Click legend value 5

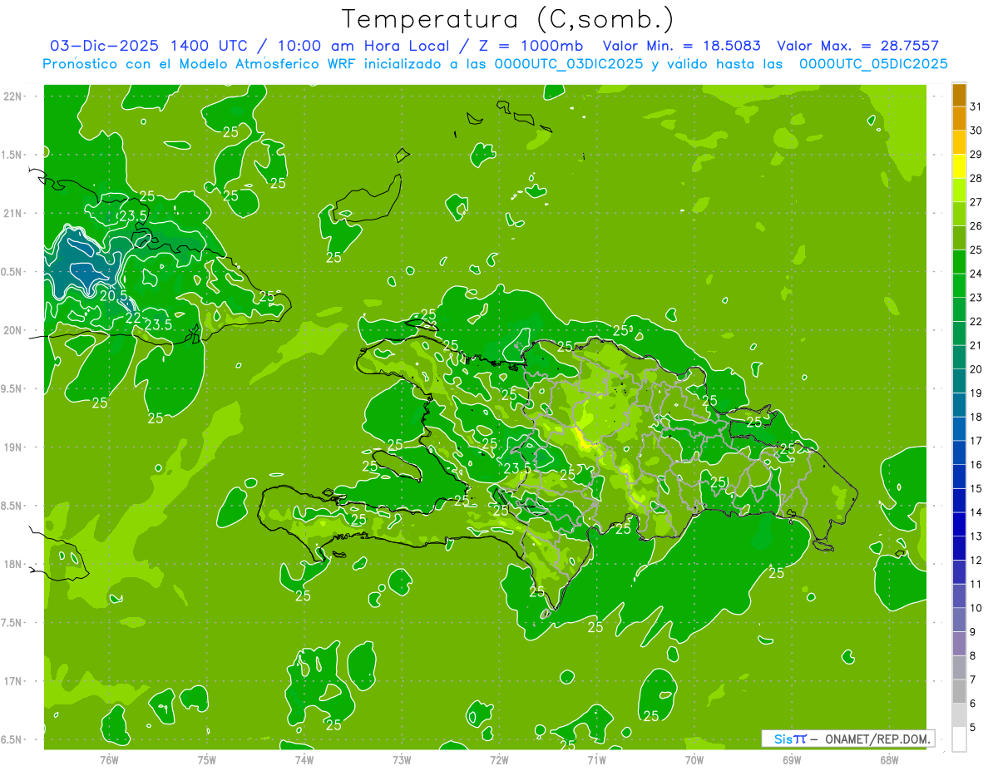(x=973, y=728)
